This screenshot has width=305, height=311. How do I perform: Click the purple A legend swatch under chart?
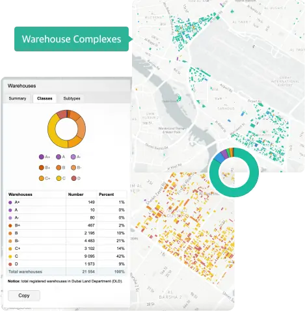[59, 157]
